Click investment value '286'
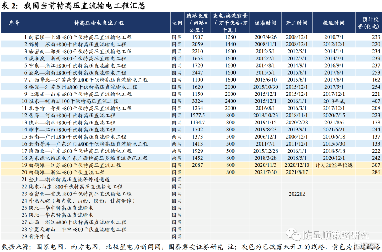The image size is (382, 252). 376,172
